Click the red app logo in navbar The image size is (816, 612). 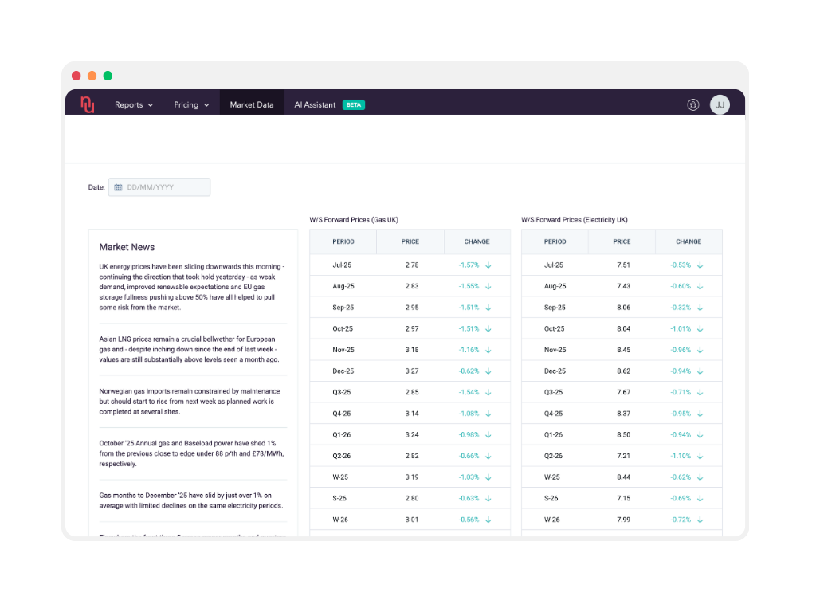pos(88,104)
